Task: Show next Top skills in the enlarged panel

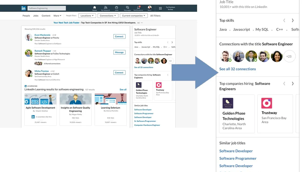Action: (293, 20)
